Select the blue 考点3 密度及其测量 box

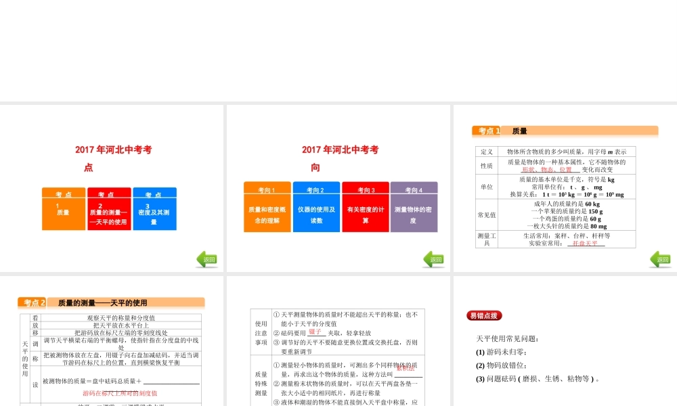154,209
